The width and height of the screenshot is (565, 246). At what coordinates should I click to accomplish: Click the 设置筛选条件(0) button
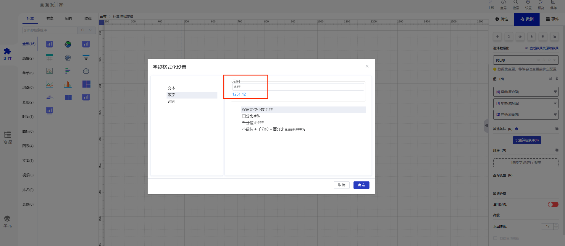(527, 140)
